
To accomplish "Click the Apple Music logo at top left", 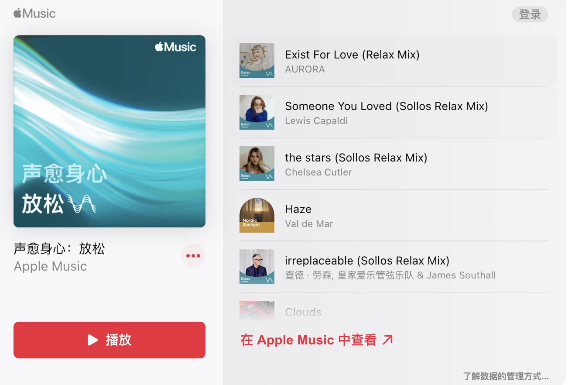I will coord(34,14).
